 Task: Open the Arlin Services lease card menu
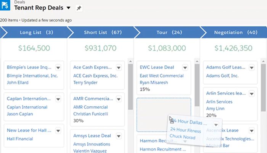click(x=251, y=93)
